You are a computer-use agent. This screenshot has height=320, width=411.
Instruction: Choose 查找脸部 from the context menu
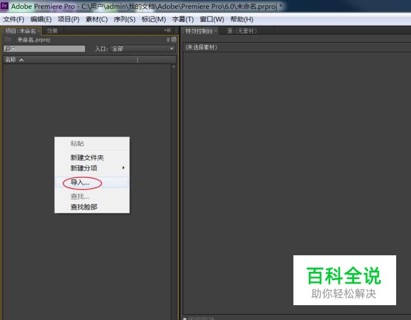point(91,207)
